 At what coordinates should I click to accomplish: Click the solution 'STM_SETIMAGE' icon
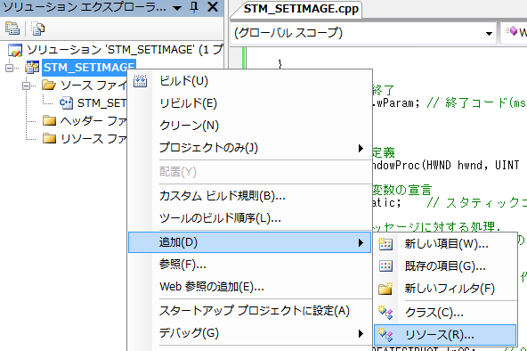(15, 50)
